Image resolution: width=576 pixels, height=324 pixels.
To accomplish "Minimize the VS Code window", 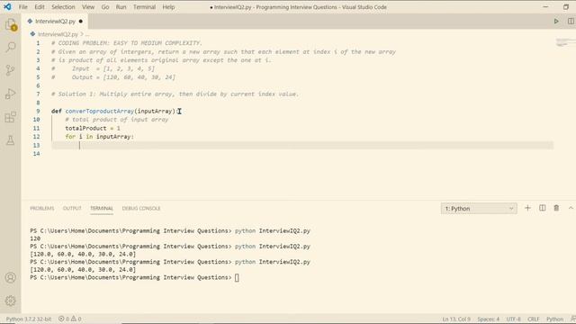I will click(x=545, y=7).
